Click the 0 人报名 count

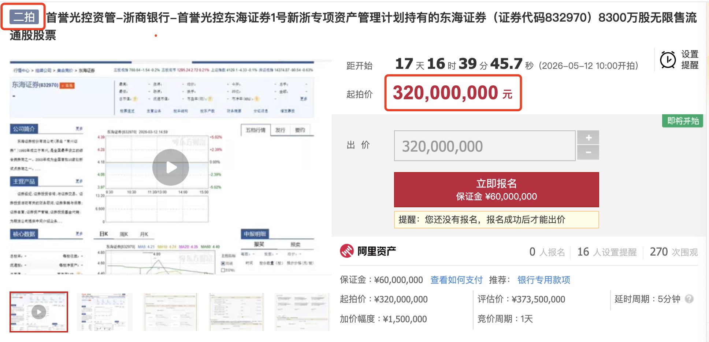click(x=547, y=252)
